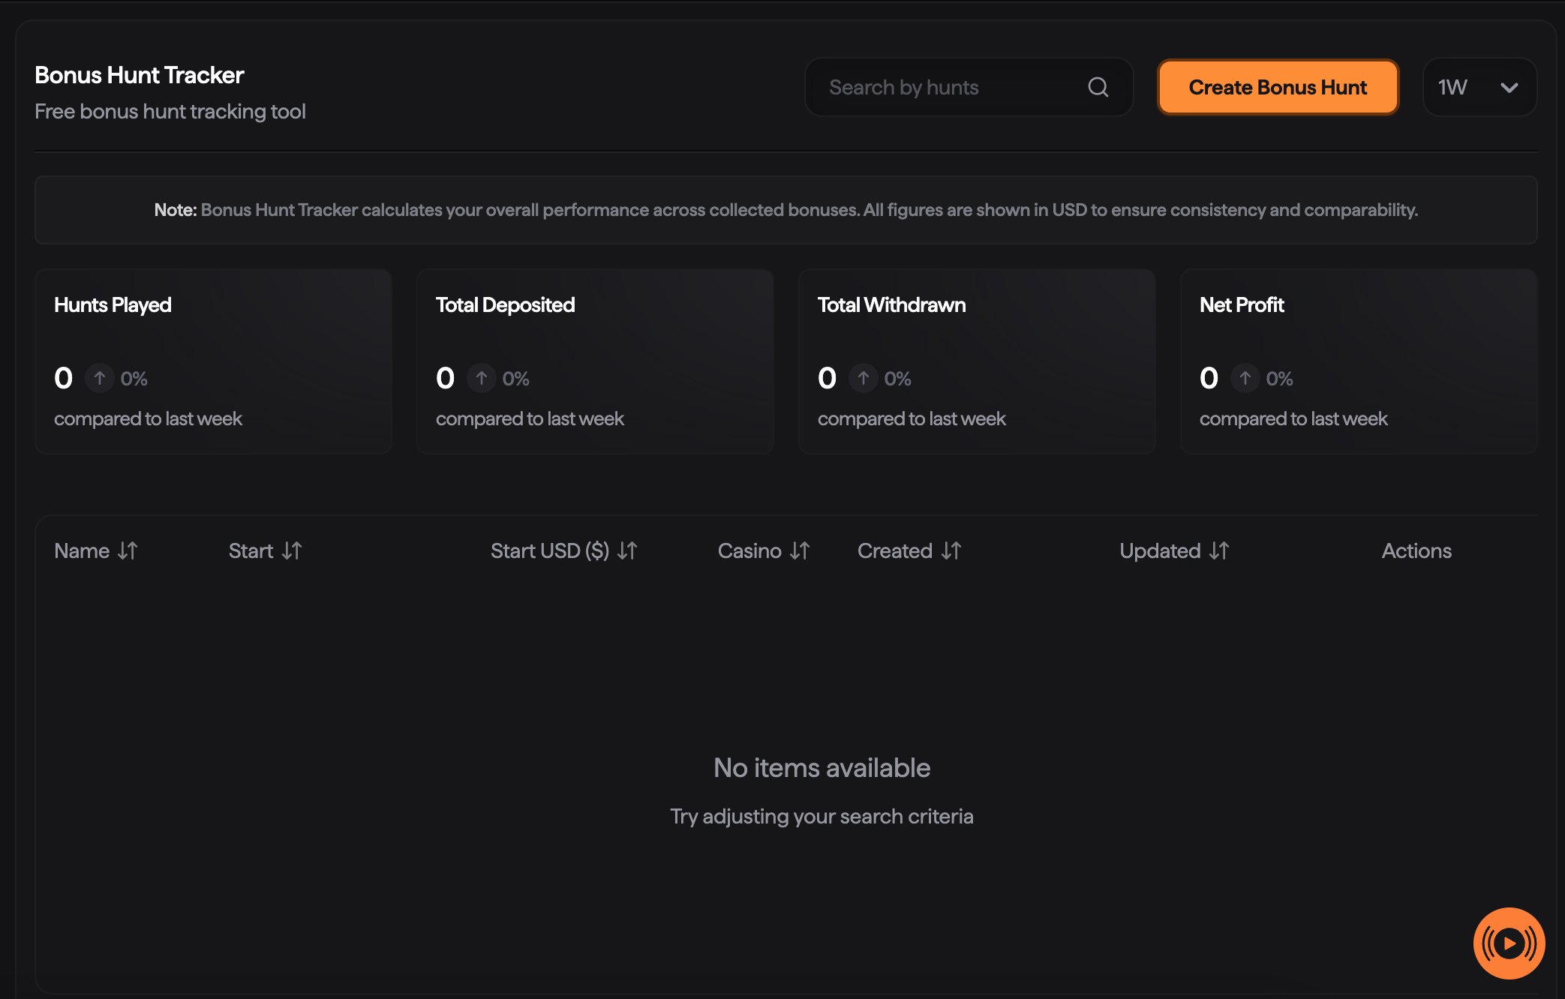The image size is (1565, 999).
Task: Sort by Updated column arrows
Action: [1219, 550]
